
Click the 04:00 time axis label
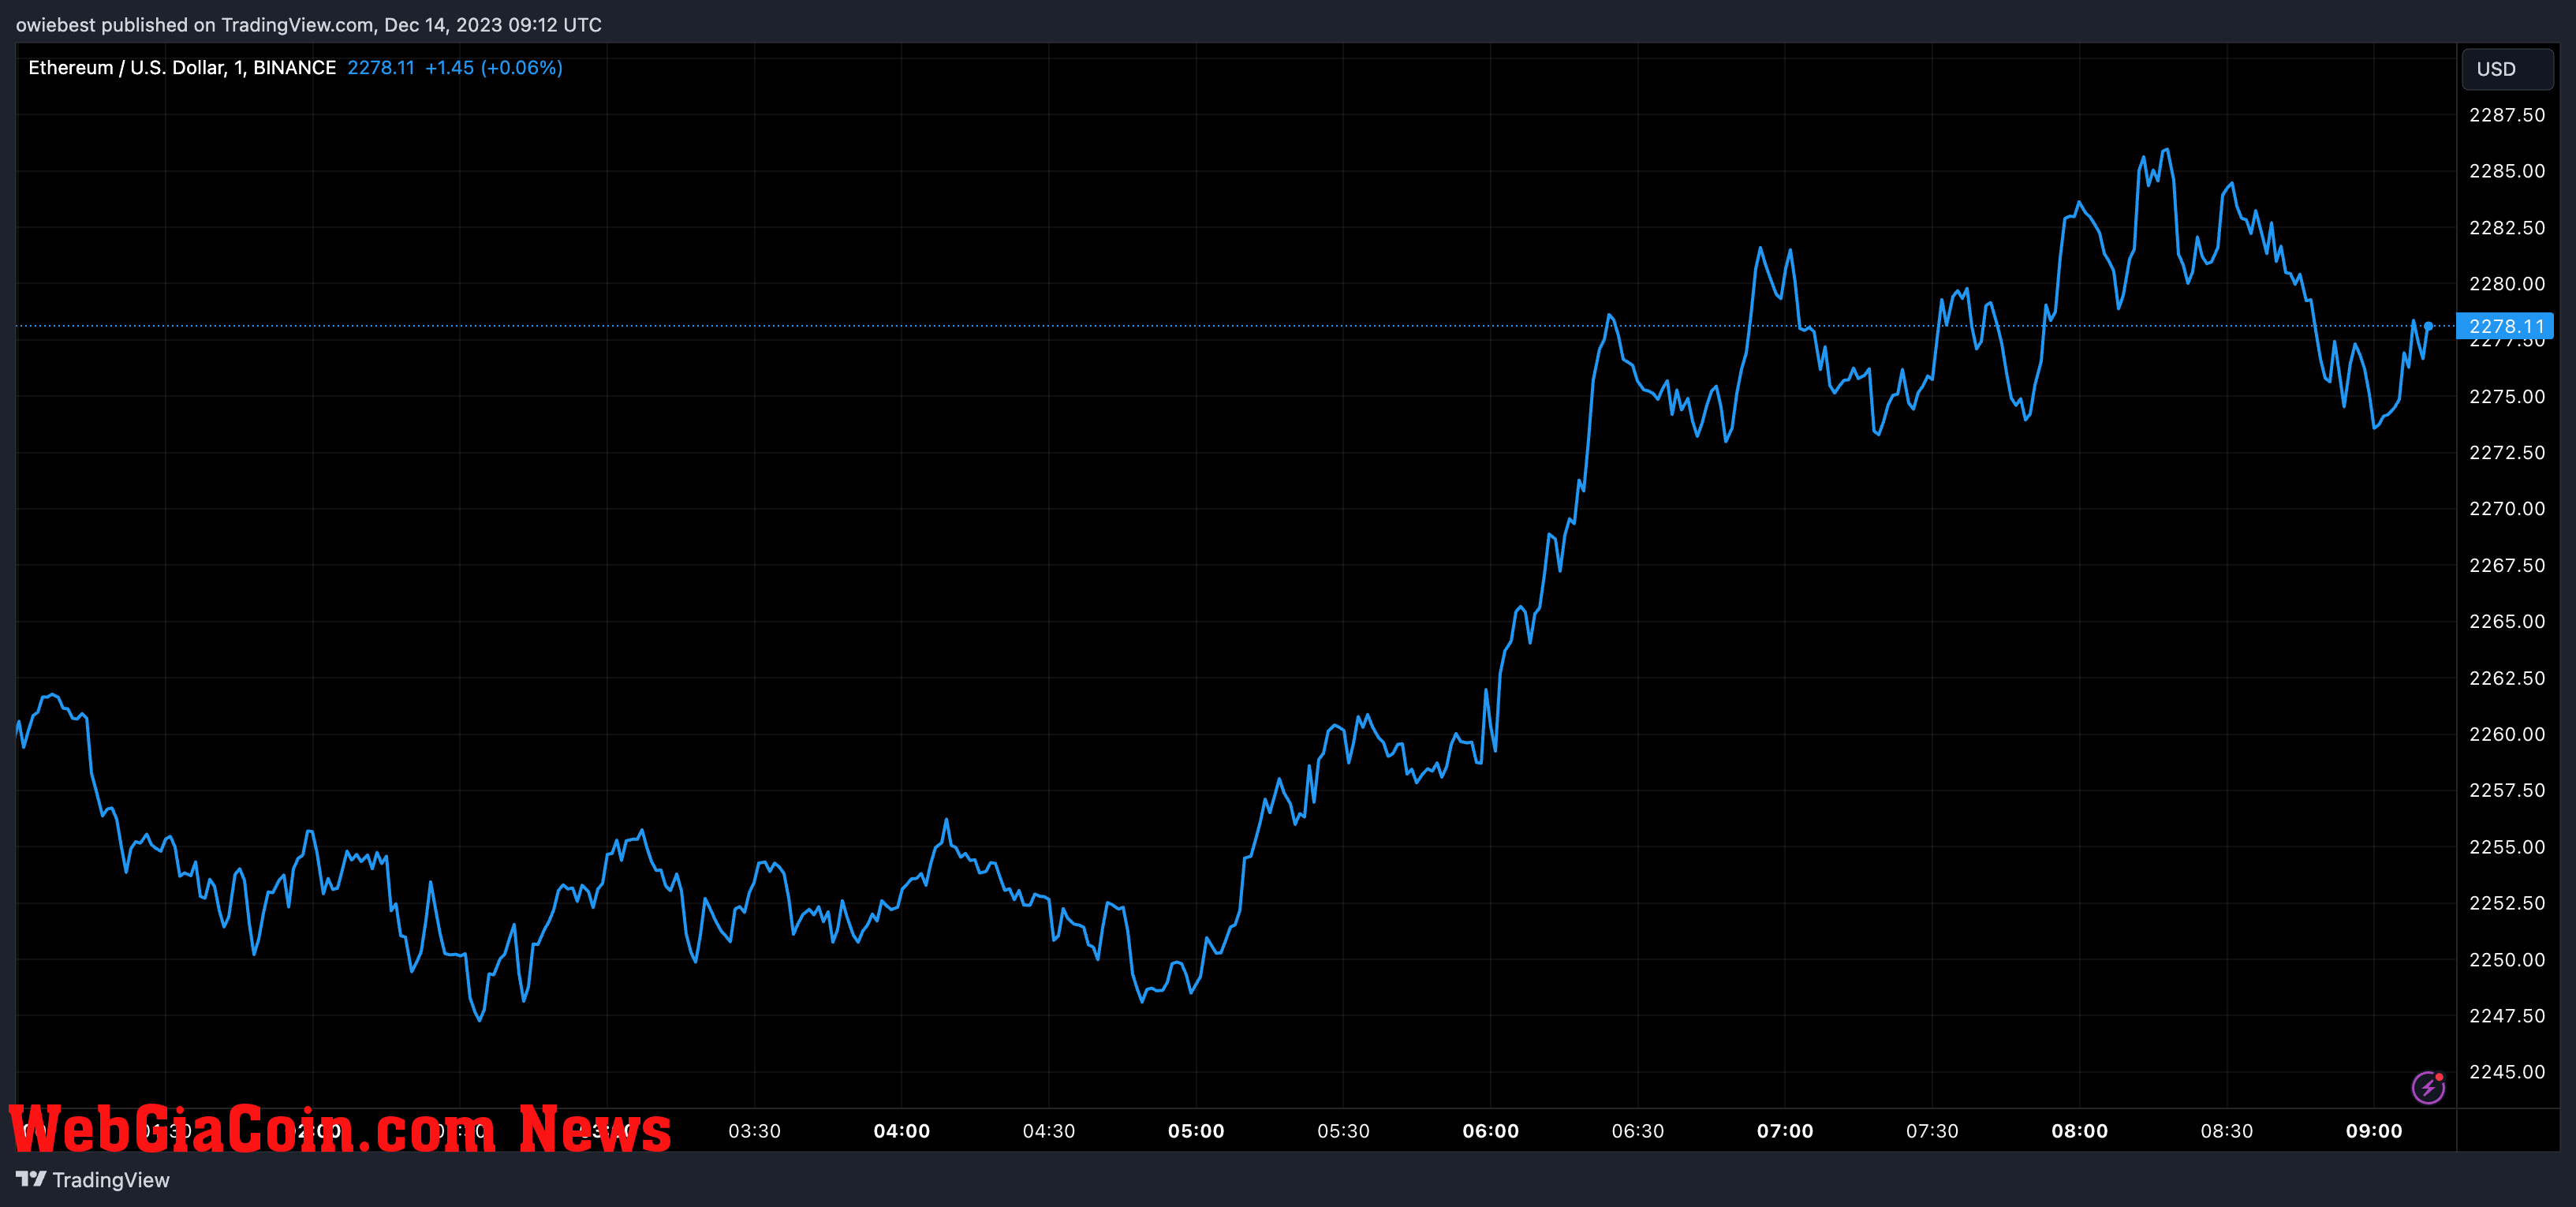[x=902, y=1131]
